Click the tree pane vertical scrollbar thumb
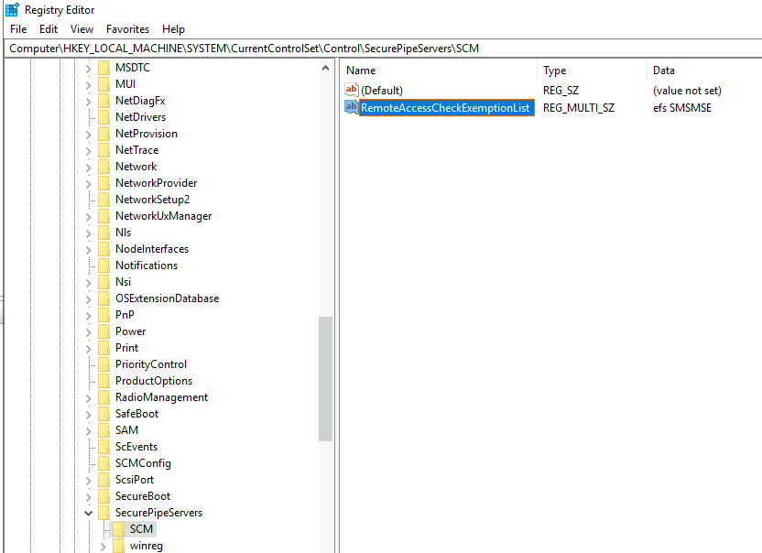The image size is (762, 553). pos(326,379)
